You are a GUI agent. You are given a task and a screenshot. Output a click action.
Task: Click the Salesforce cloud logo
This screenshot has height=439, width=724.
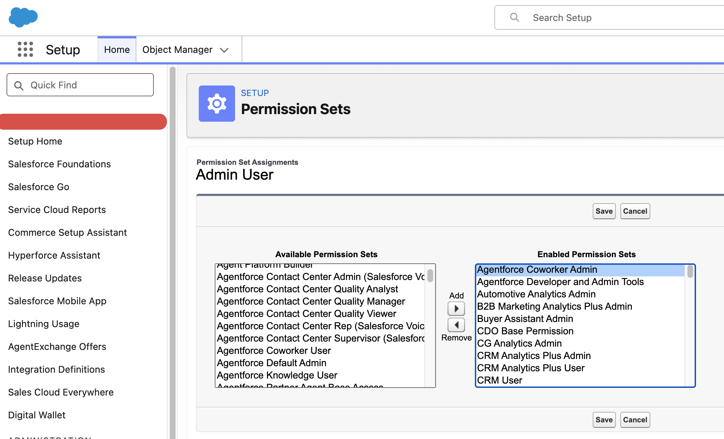click(x=23, y=17)
